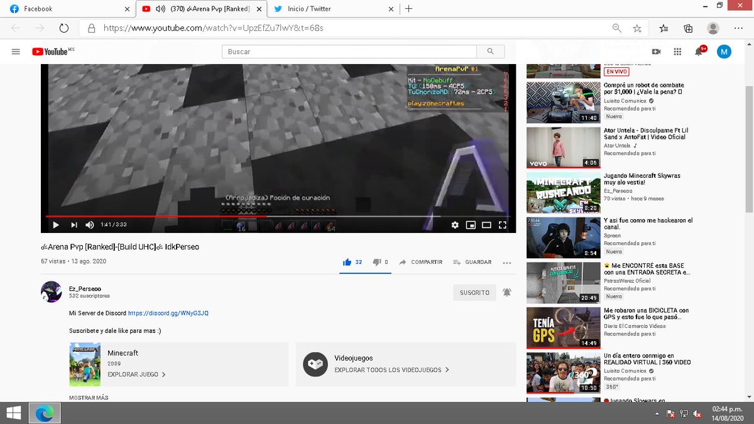Open the REALIDAD VIRTUAL 360 video thumbnail
This screenshot has height=424, width=754.
pyautogui.click(x=564, y=373)
